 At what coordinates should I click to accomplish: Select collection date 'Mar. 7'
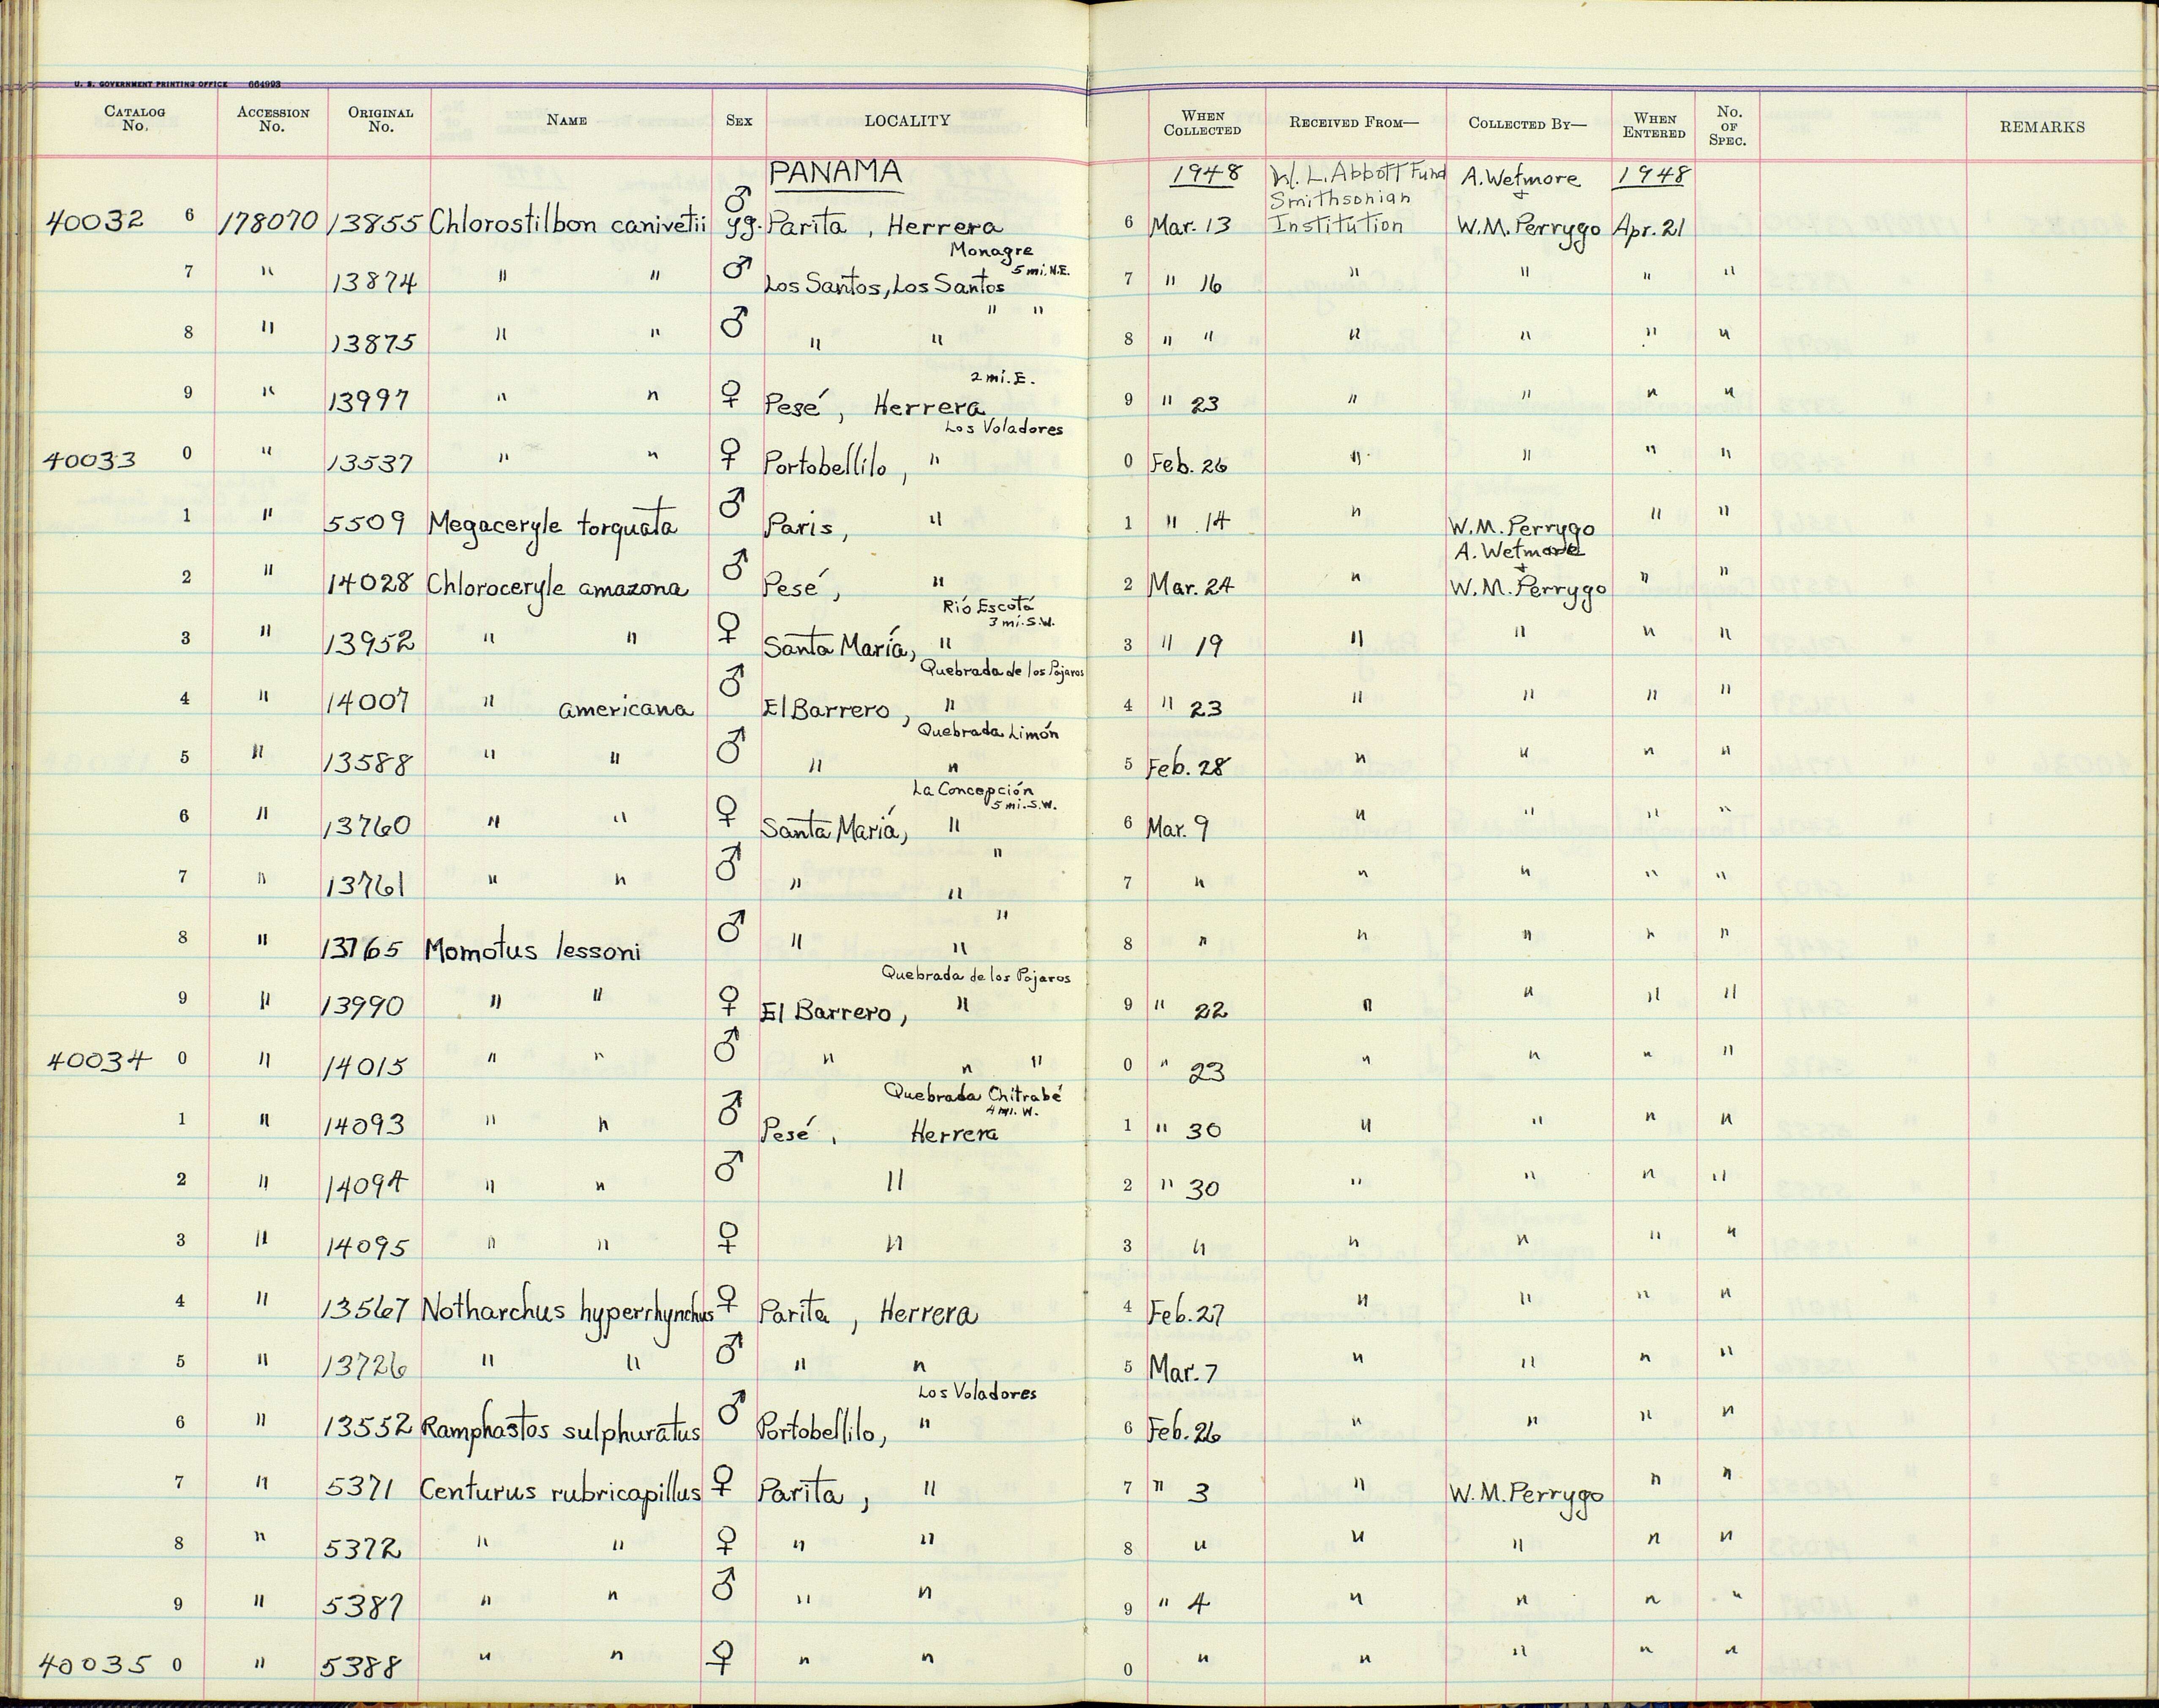point(1183,1369)
